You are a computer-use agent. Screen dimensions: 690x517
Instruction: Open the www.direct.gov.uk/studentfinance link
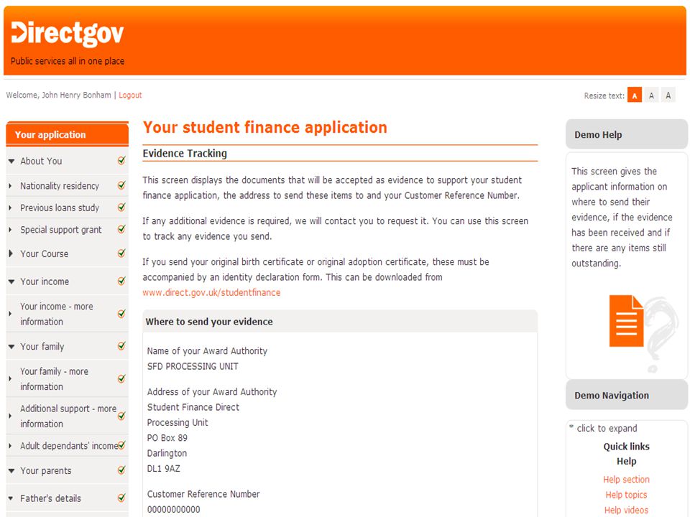(x=211, y=292)
